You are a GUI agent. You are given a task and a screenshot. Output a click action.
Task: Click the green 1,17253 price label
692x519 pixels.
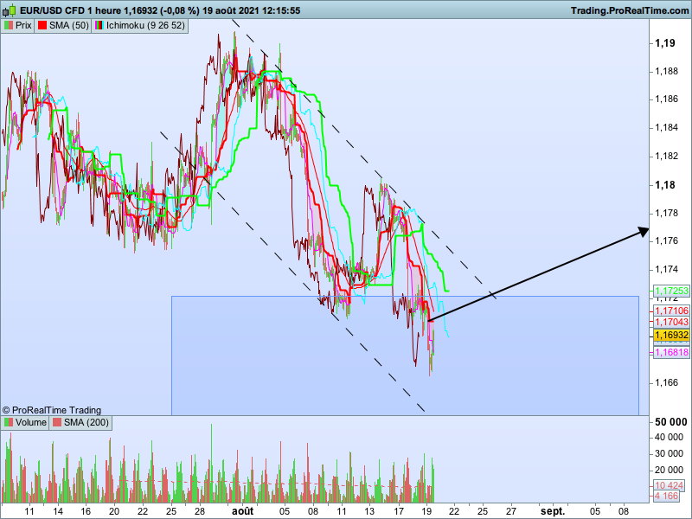(x=671, y=291)
